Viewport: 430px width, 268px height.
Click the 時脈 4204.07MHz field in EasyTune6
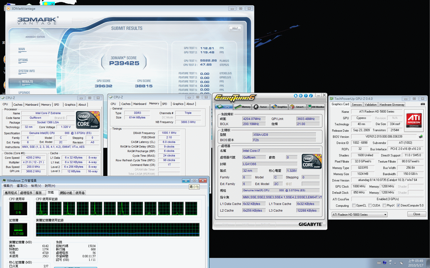(254, 119)
